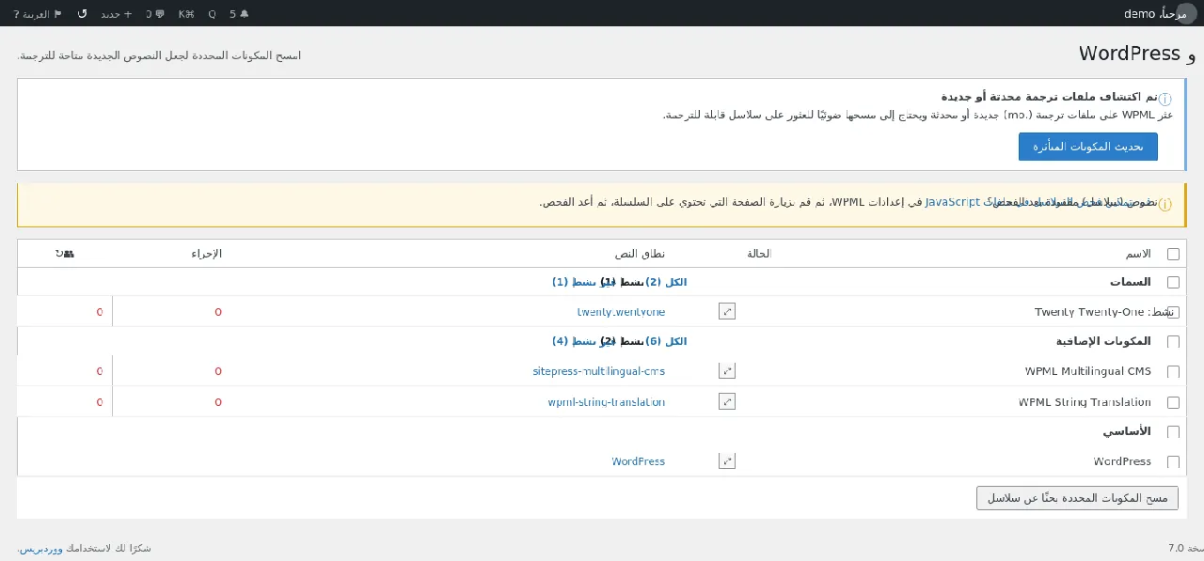Check the Twenty Twenty-One theme checkbox
The height and width of the screenshot is (561, 1204).
[x=1173, y=312]
